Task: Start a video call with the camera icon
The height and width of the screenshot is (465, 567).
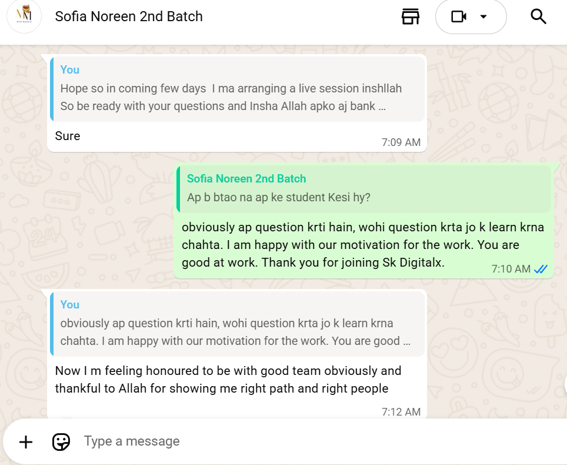Action: [x=459, y=16]
